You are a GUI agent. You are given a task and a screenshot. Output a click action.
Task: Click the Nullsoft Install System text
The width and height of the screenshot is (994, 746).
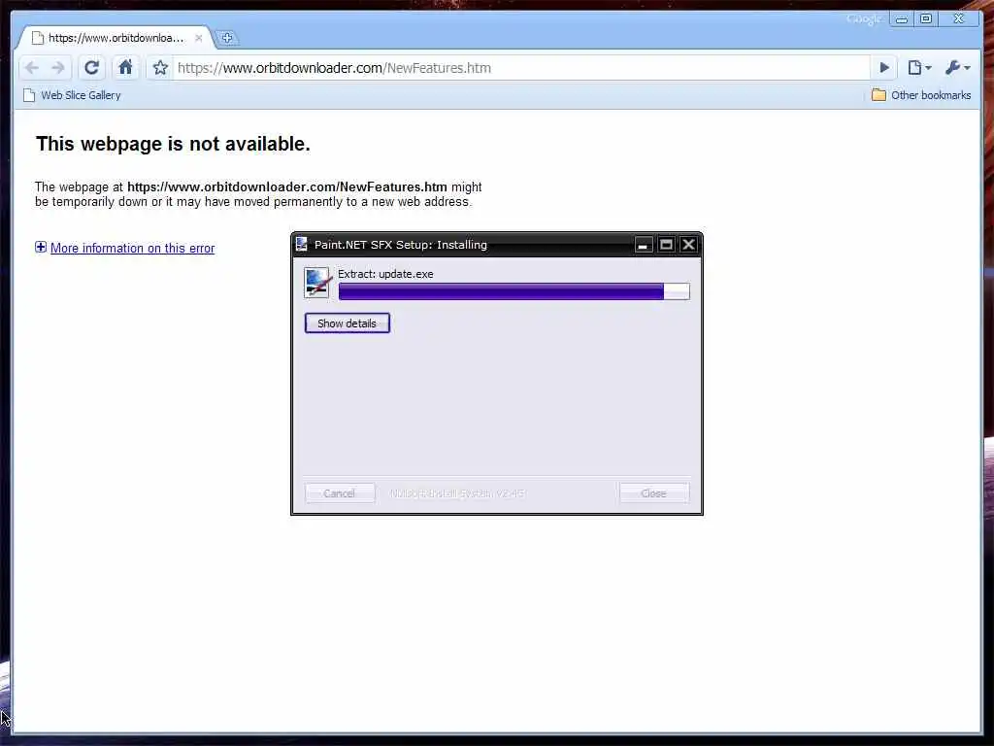pyautogui.click(x=457, y=492)
